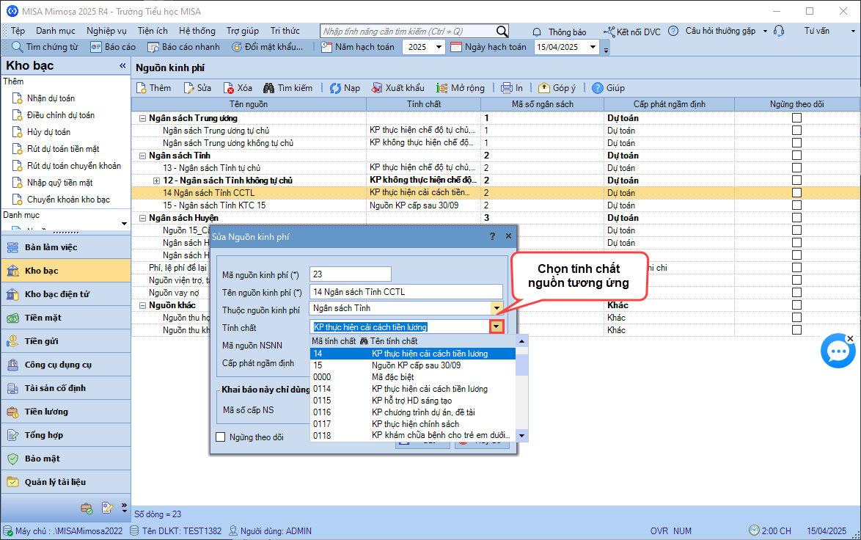Screen dimensions: 861x540
Task: Toggle Ngừng theo dõi checkbox in dialog
Action: 221,437
